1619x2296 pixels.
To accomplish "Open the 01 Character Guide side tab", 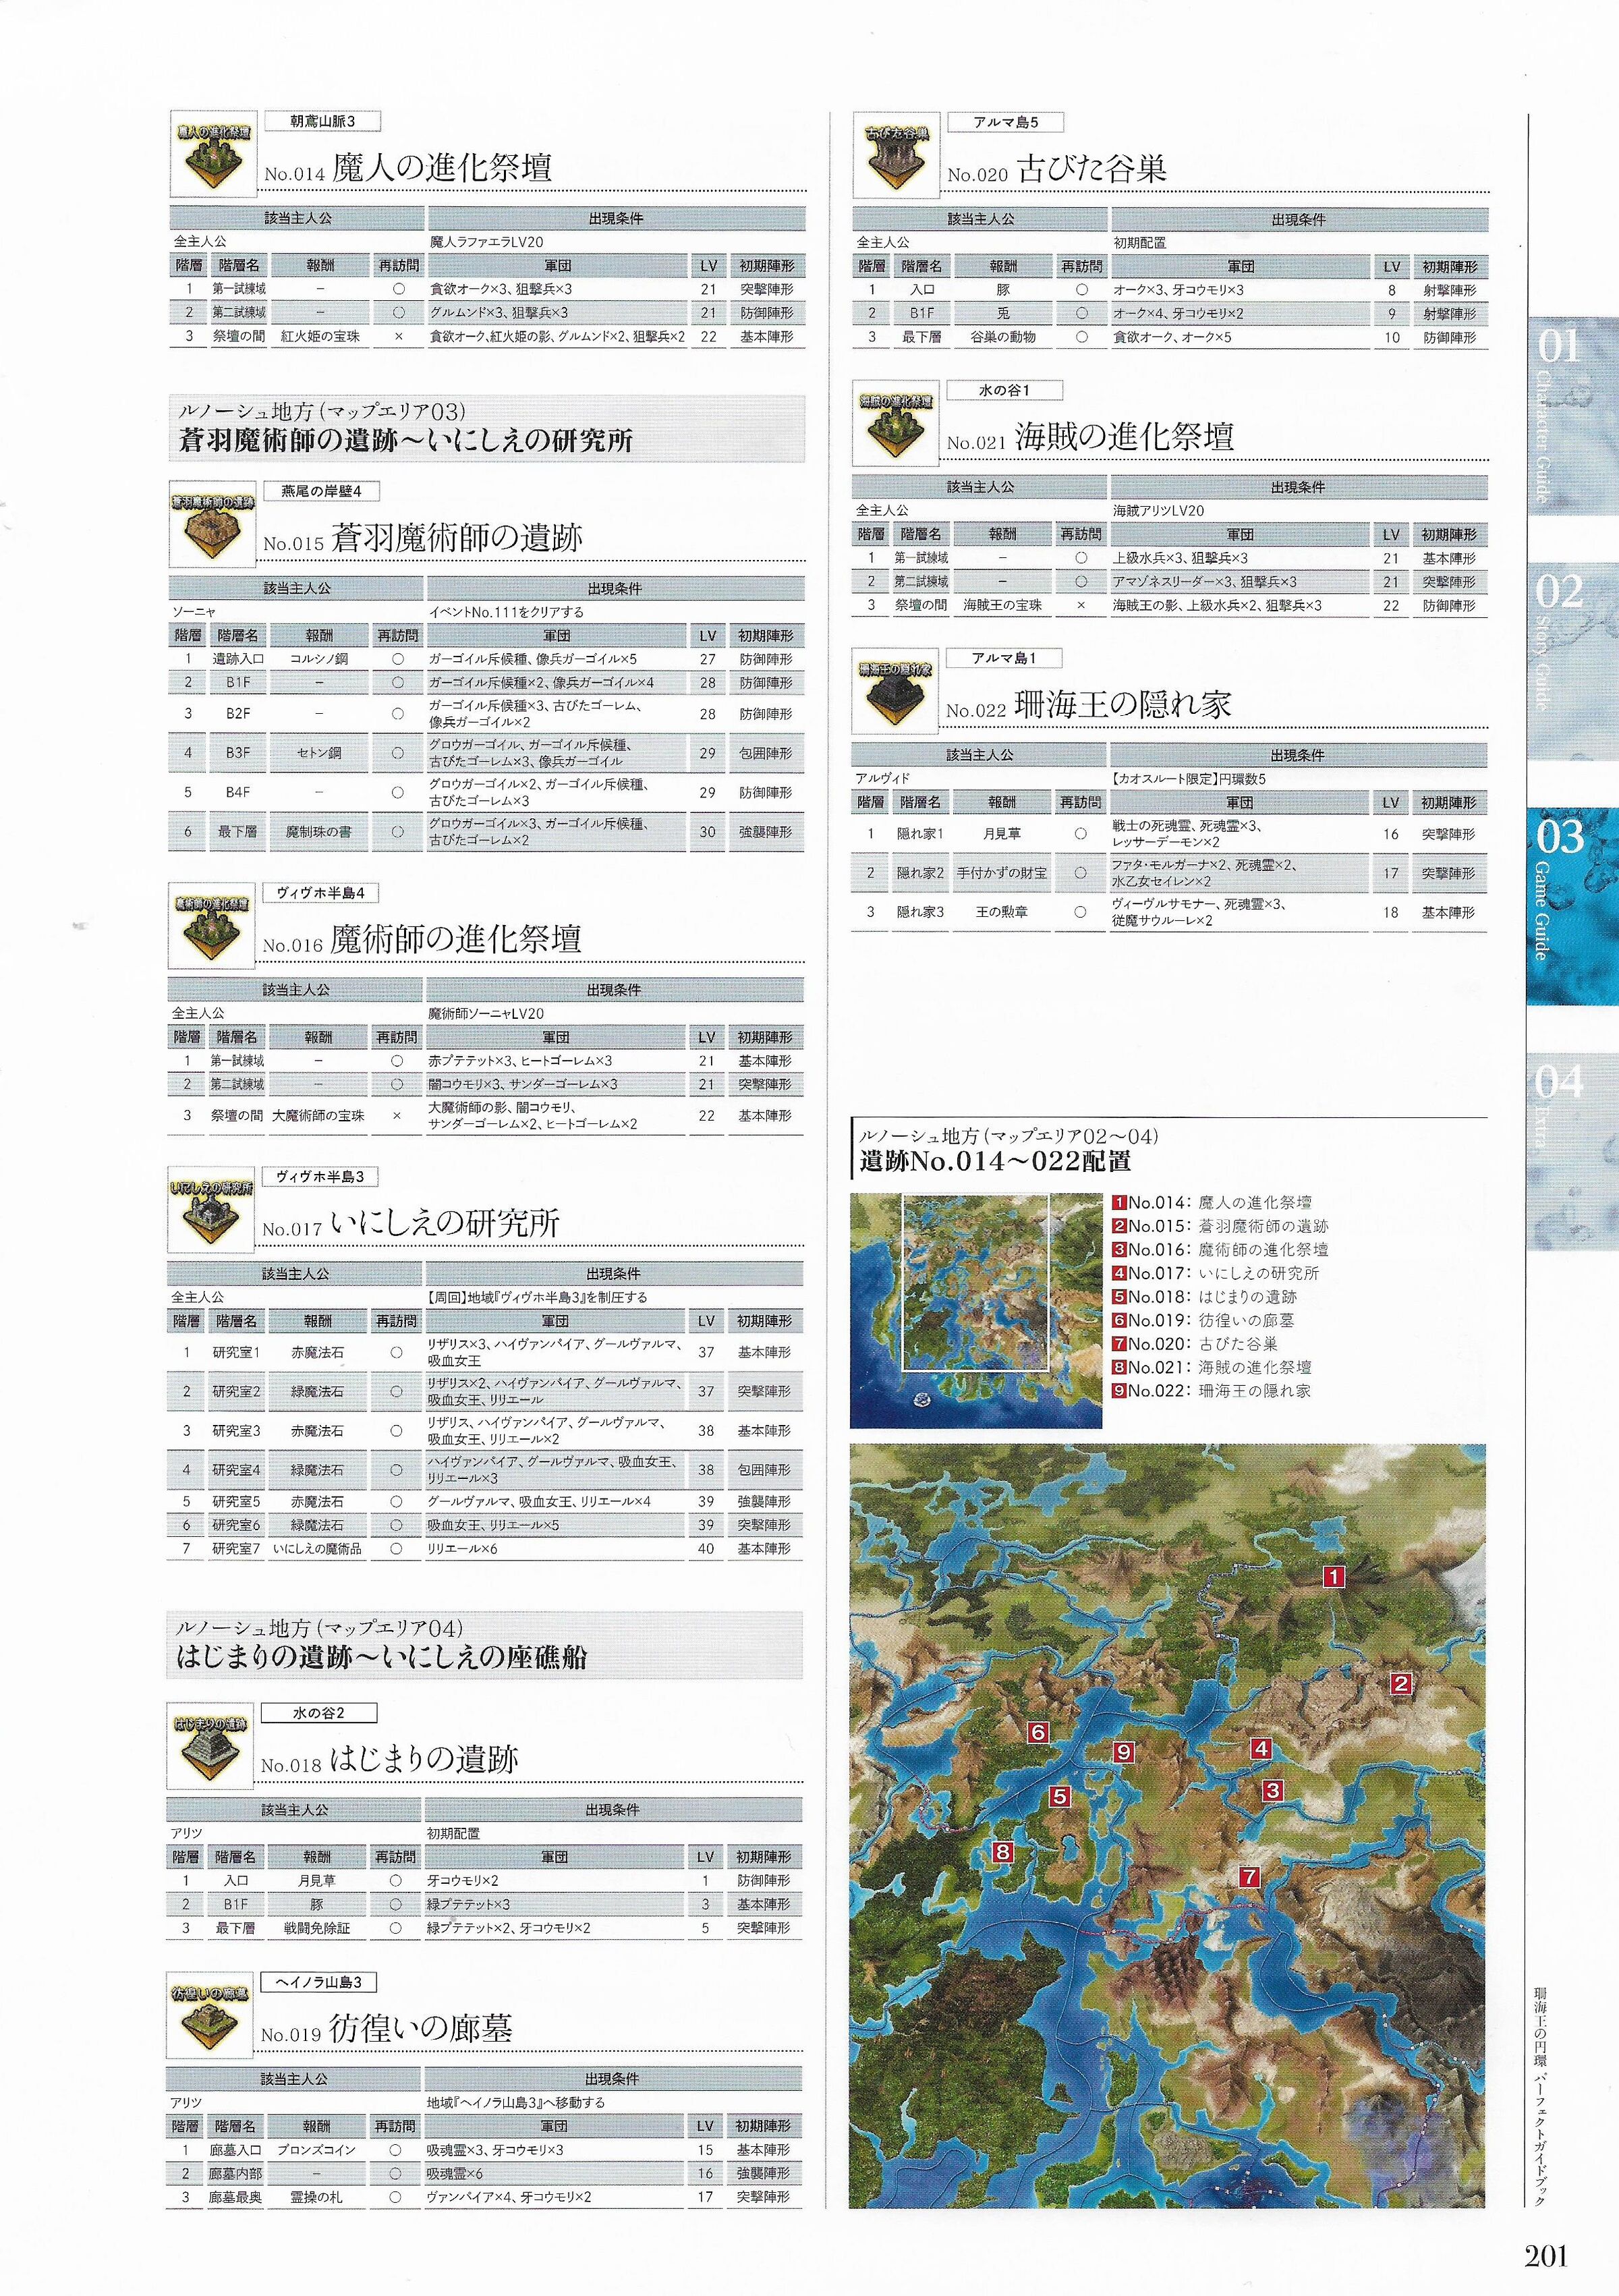I will 1573,416.
